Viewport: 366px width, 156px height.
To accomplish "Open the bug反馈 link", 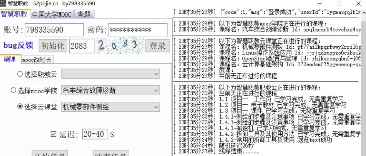I will click(x=18, y=46).
